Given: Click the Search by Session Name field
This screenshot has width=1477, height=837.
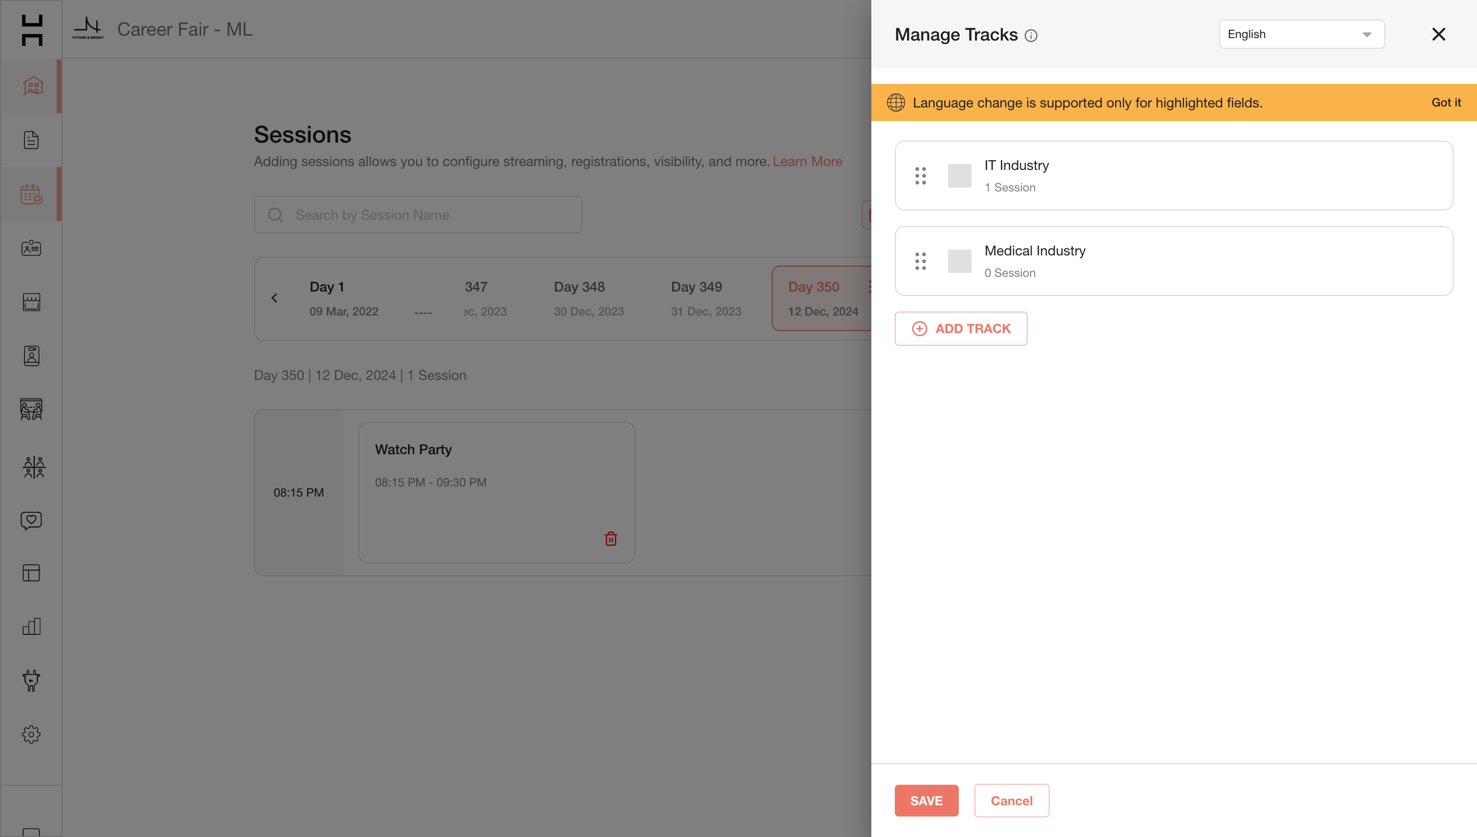Looking at the screenshot, I should pos(418,214).
